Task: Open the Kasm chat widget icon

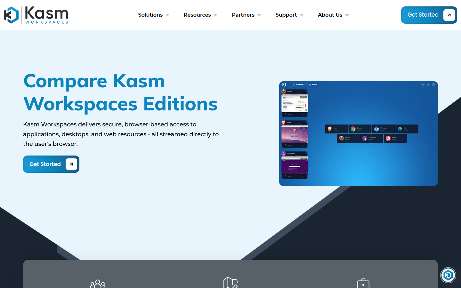Action: point(448,275)
